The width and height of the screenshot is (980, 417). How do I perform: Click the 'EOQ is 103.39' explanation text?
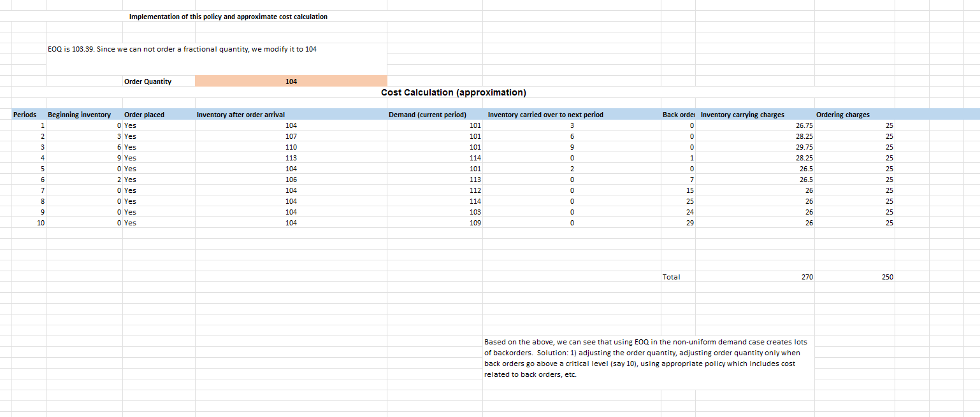click(x=182, y=49)
